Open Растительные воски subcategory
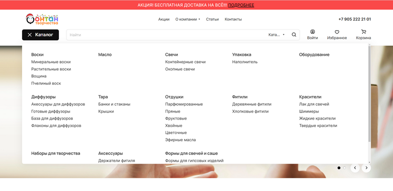This screenshot has height=191, width=393. coord(51,69)
